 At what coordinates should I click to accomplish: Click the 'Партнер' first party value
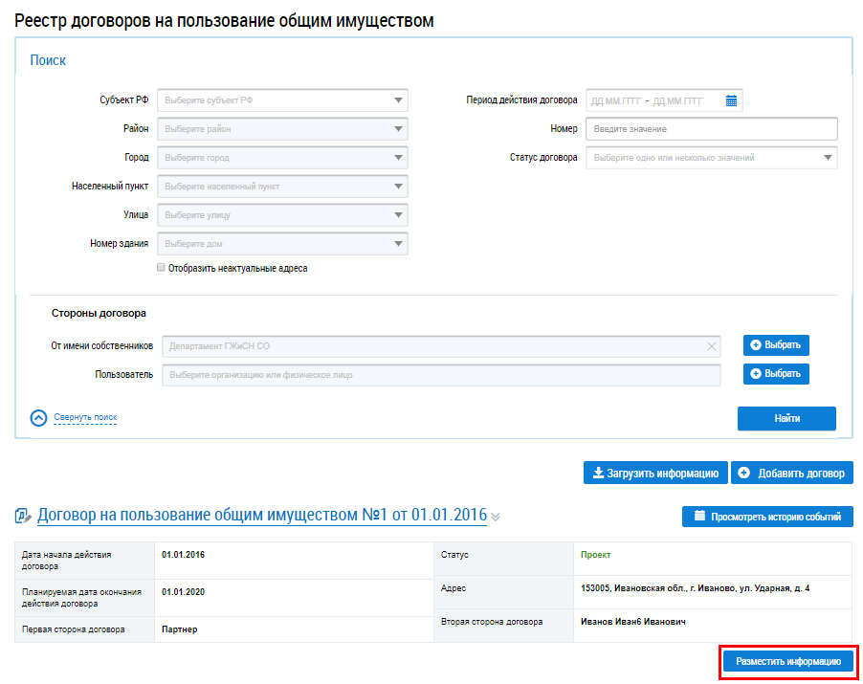(180, 629)
